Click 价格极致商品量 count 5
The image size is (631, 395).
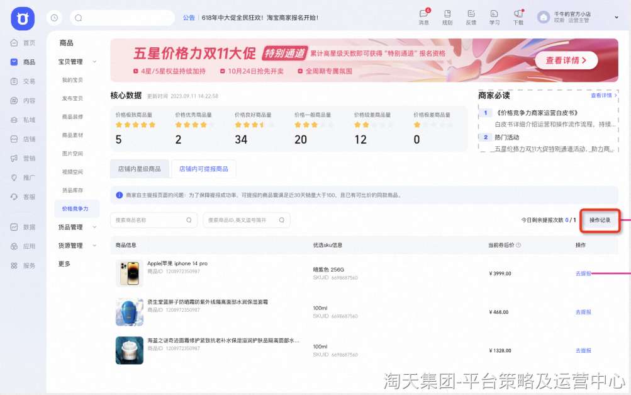coord(119,139)
